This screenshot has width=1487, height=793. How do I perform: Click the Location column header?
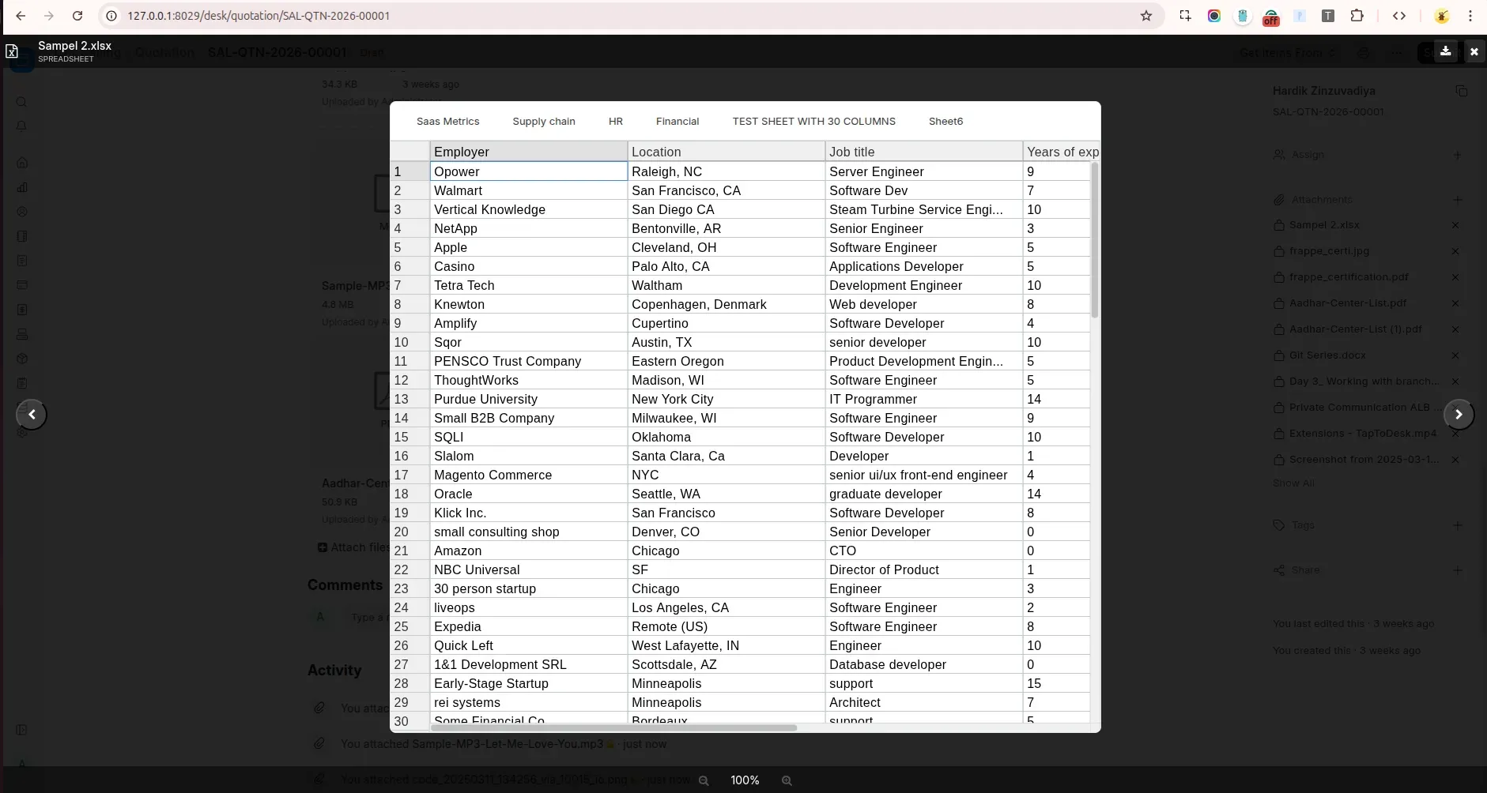coord(727,152)
